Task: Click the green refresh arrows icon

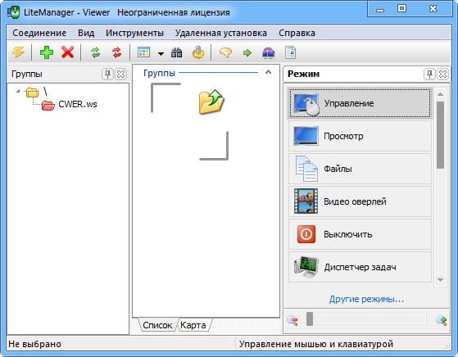Action: [x=96, y=53]
